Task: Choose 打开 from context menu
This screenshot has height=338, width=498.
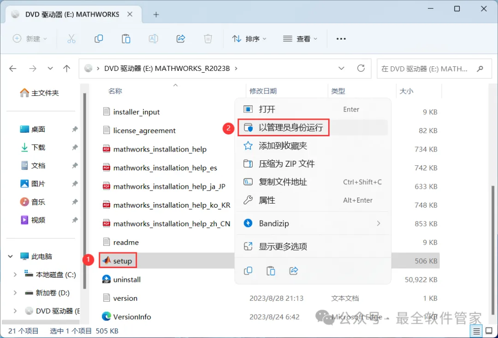Action: [313, 110]
